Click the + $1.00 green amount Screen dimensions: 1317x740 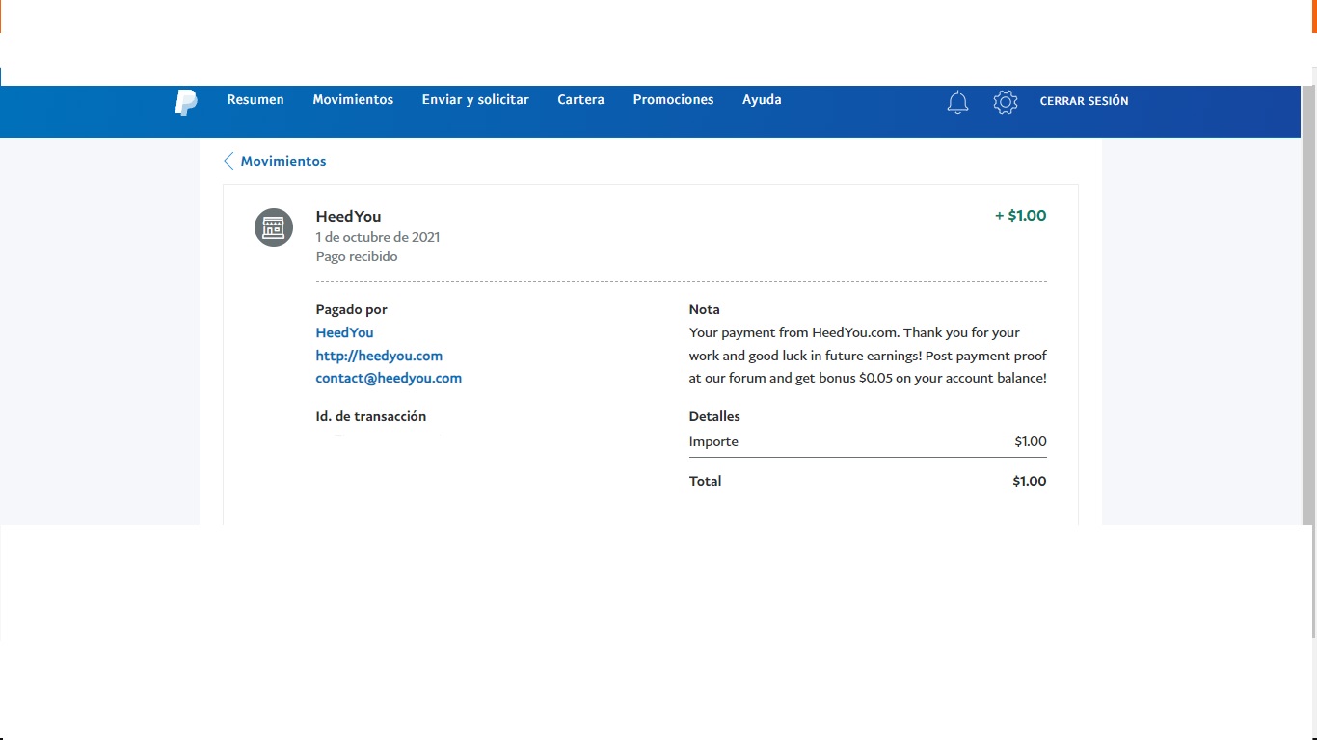tap(1020, 216)
